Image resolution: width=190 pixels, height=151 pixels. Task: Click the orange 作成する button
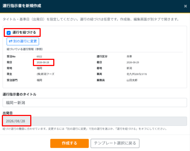[69, 143]
